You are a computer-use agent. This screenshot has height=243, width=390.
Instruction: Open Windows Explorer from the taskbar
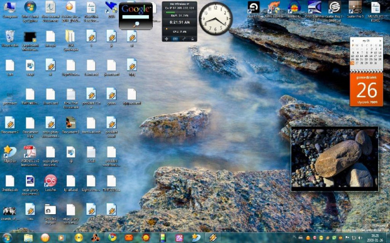click(28, 238)
